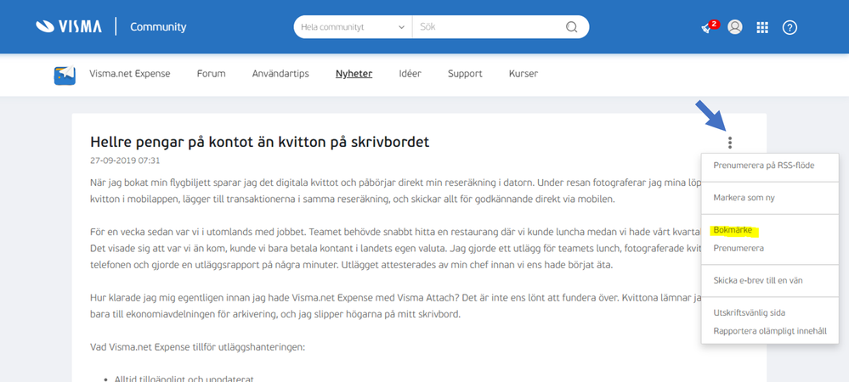Click the date 27-09-2019 07:31
Image resolution: width=849 pixels, height=382 pixels.
click(x=125, y=160)
